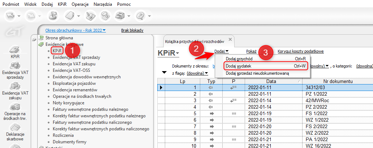Open Ewidencja VAT sprzedaży sidebar shortcut icon
The height and width of the screenshot is (148, 373).
pos(15,66)
